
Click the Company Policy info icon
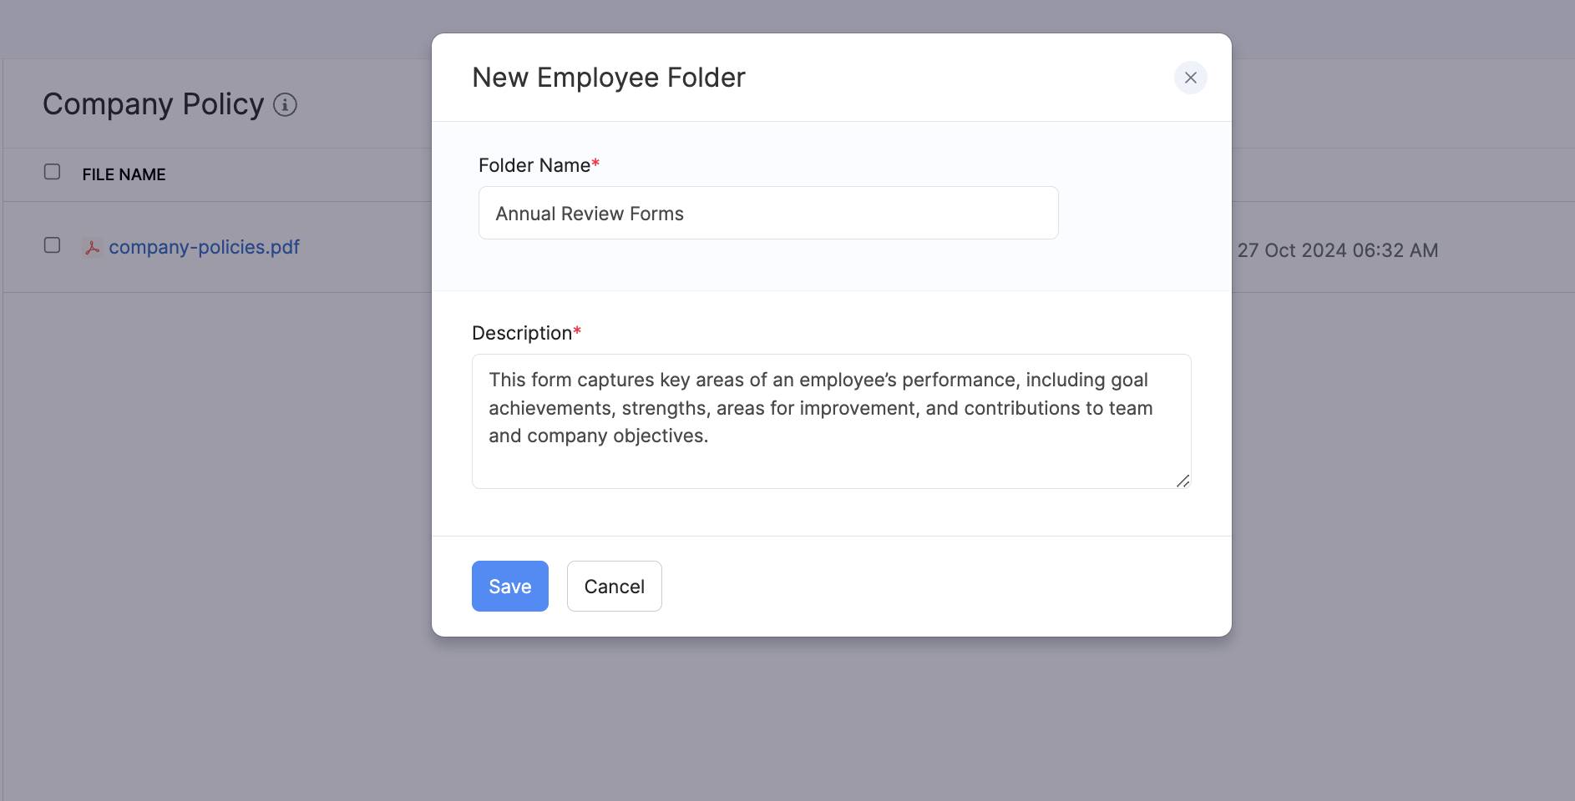pos(286,105)
